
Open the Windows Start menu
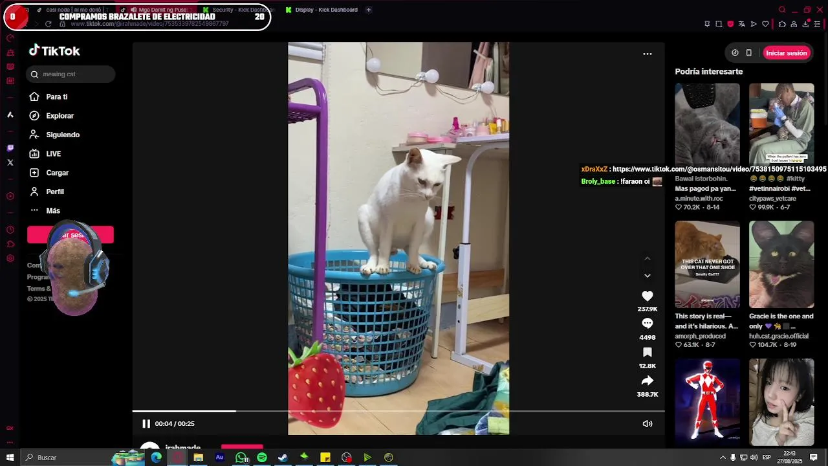pos(10,458)
